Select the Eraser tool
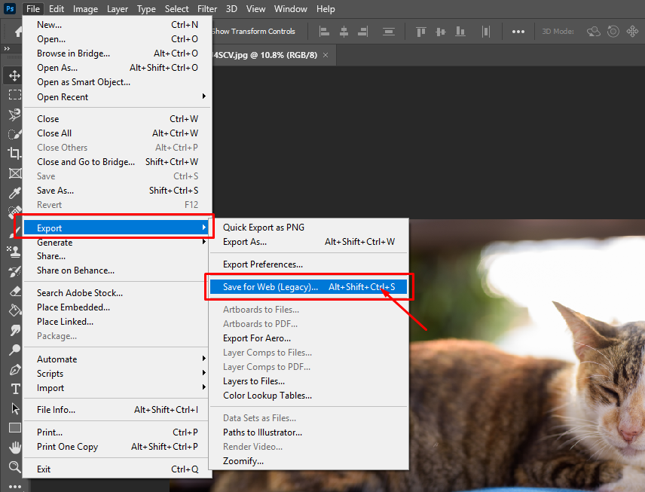Screen dimensions: 645x492 14,291
